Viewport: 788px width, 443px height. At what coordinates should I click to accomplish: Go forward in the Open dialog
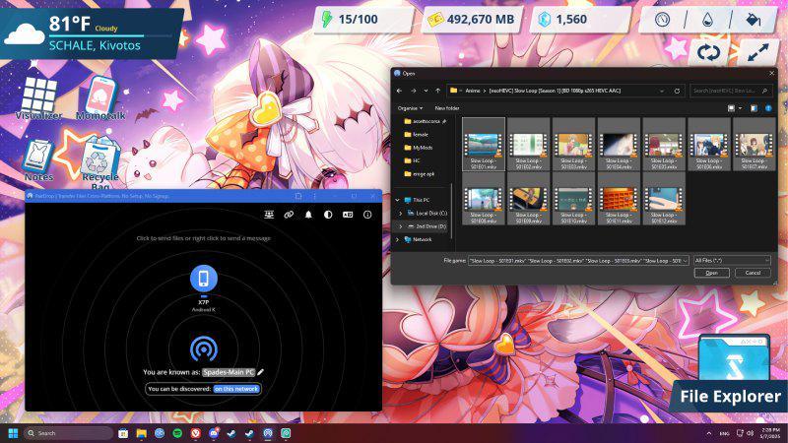(413, 91)
